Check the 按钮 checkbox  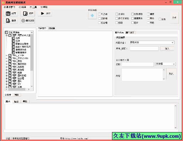pos(117,22)
